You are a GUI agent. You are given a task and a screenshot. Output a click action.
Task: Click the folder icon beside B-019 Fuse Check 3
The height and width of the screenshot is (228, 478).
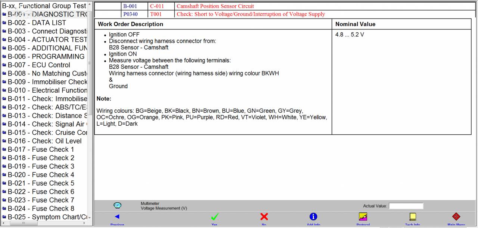[4, 166]
